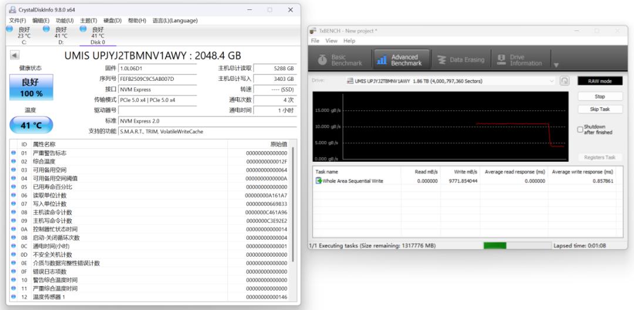Click status dot for attribute 02 综合温度
The height and width of the screenshot is (310, 634).
click(14, 162)
